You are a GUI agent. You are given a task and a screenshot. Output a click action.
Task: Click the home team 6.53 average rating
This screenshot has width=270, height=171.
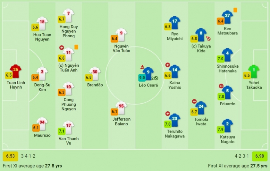(11, 156)
